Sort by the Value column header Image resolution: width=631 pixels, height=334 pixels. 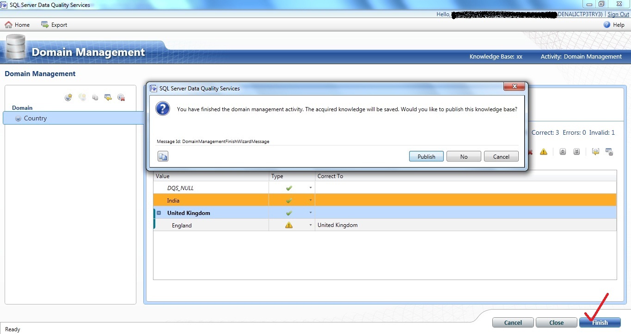click(211, 176)
